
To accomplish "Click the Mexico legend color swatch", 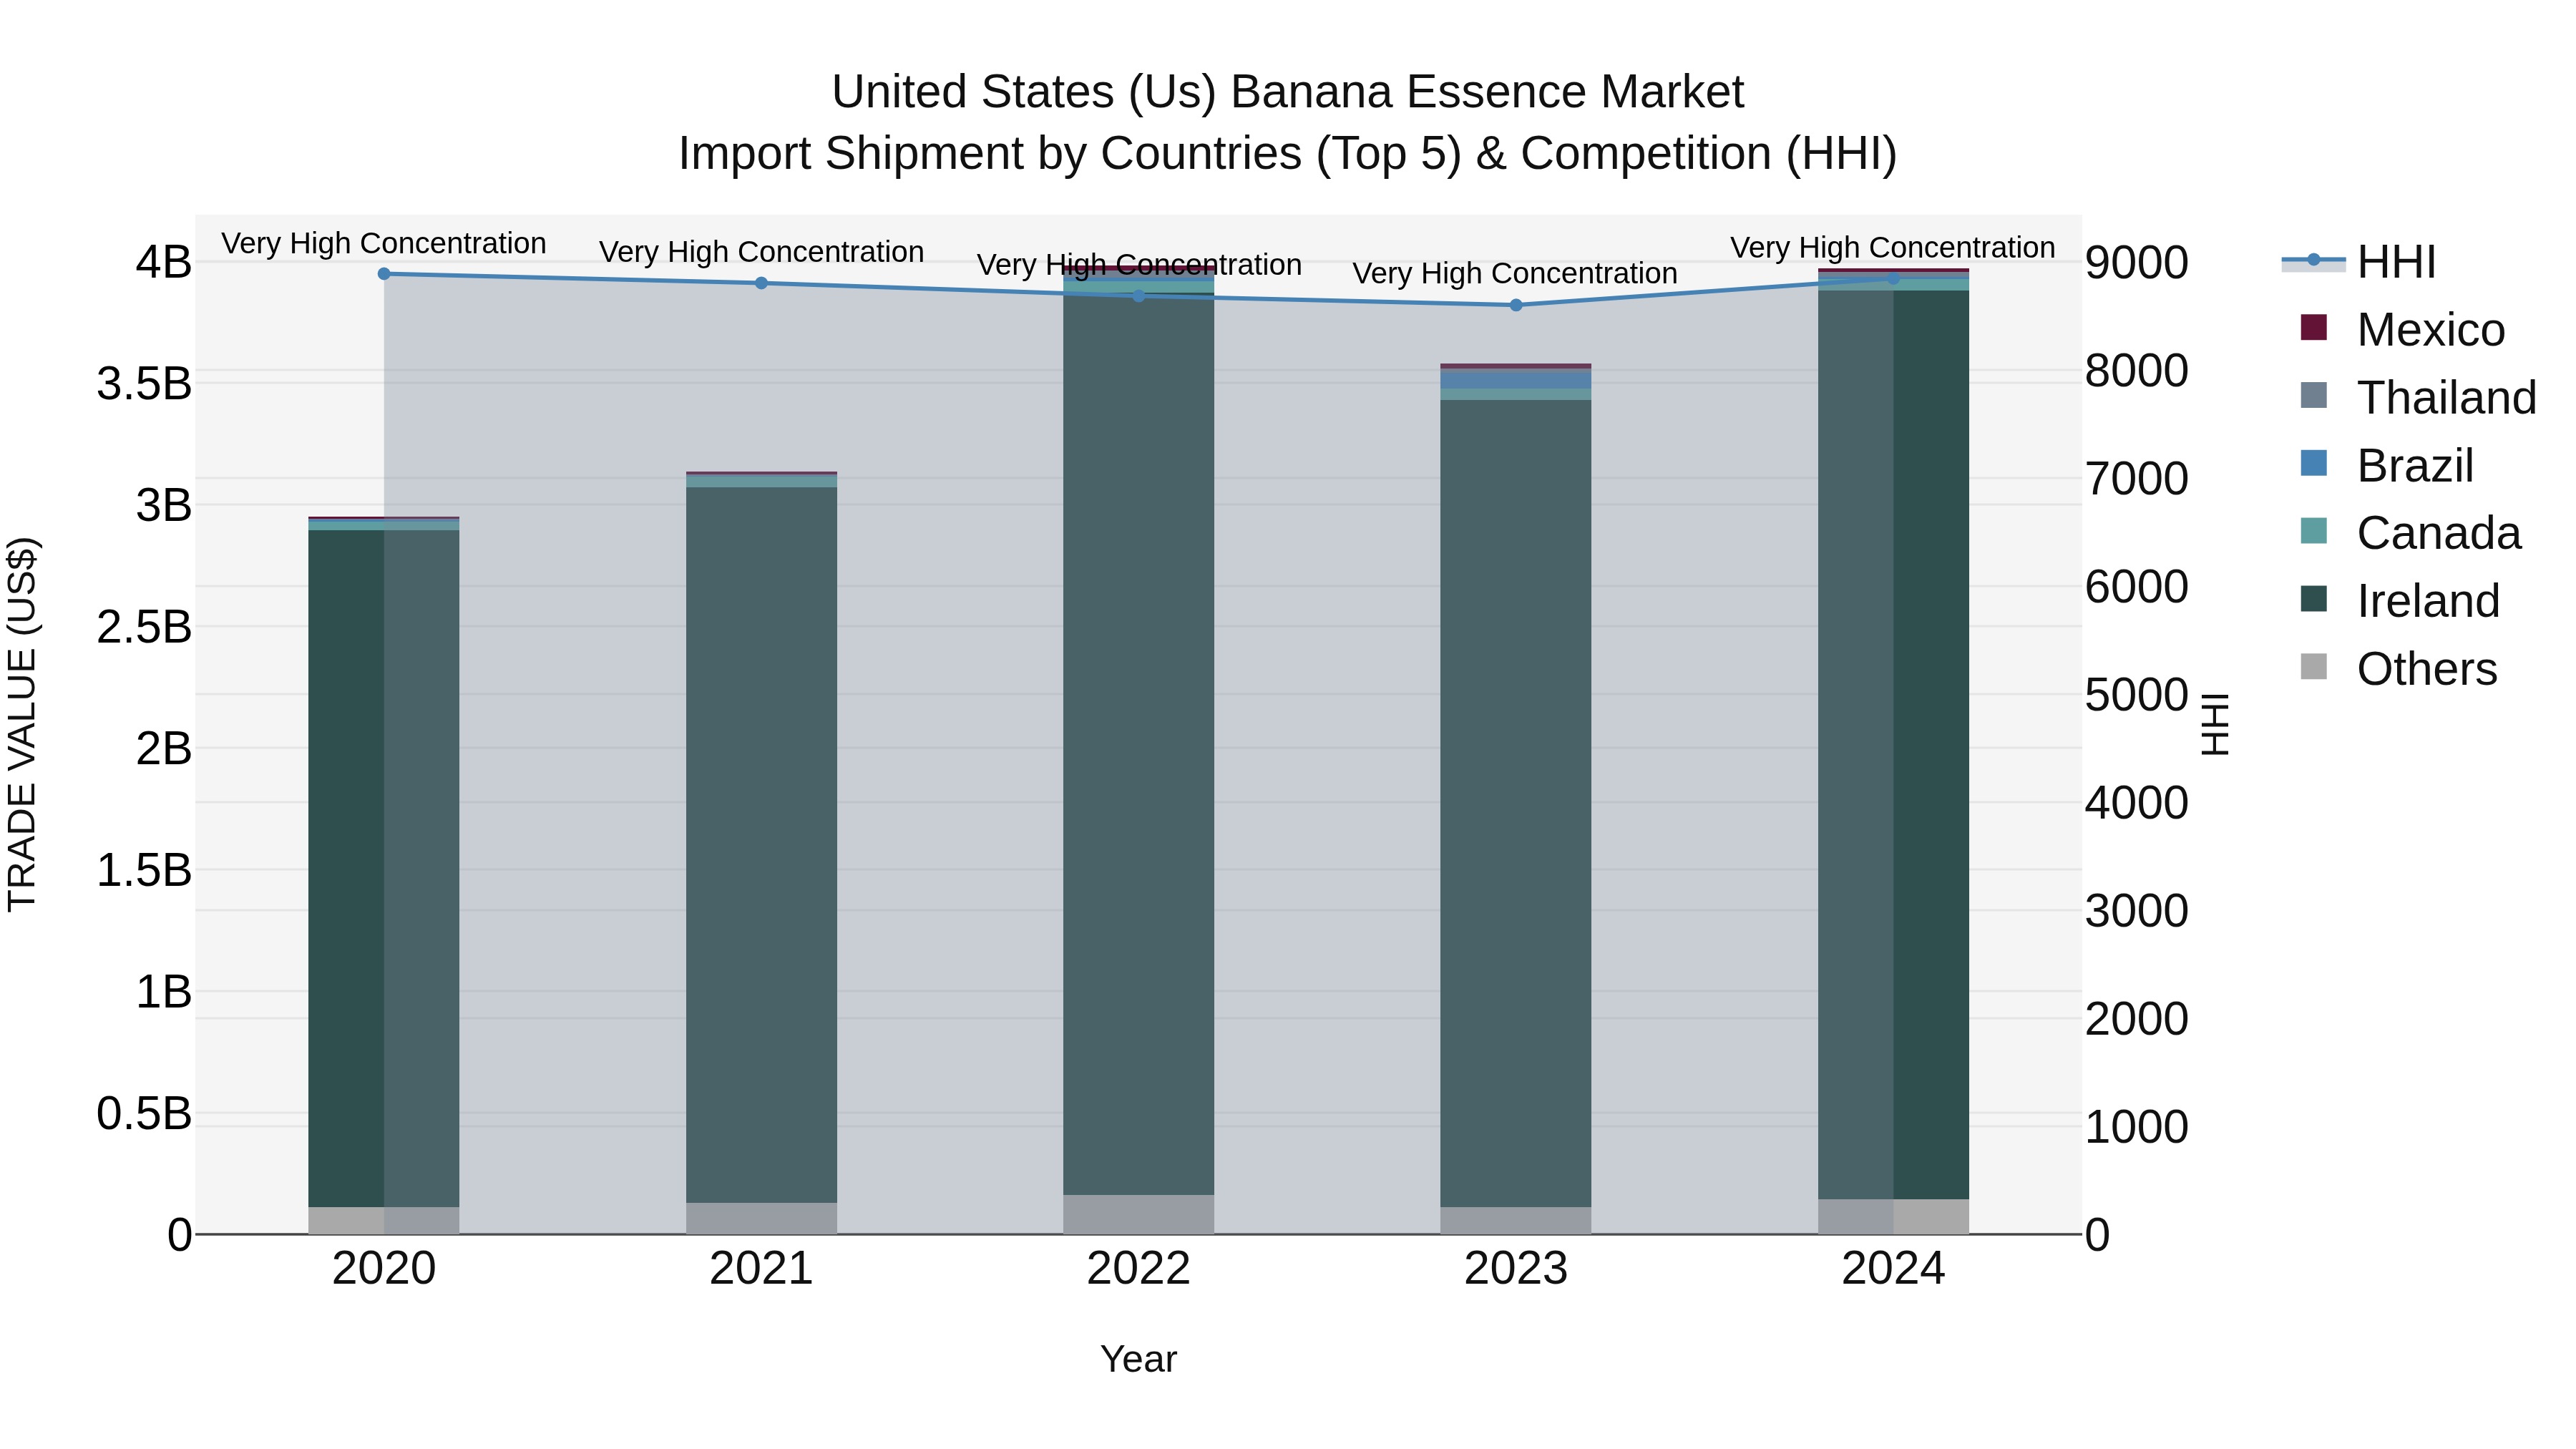I will coord(2314,327).
